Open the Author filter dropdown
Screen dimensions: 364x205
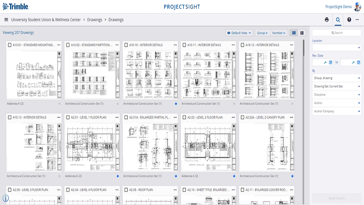coord(337,103)
